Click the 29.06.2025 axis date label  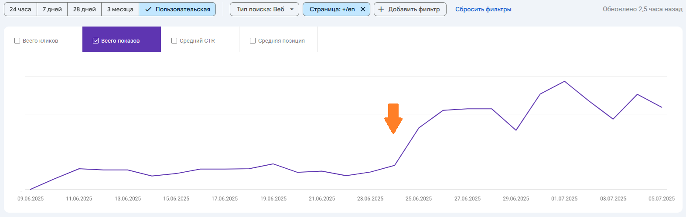click(516, 199)
